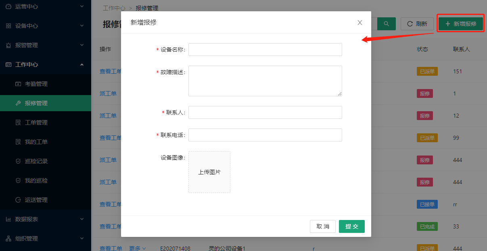Click the 巡检记录 shield icon
The width and height of the screenshot is (487, 251).
click(18, 161)
